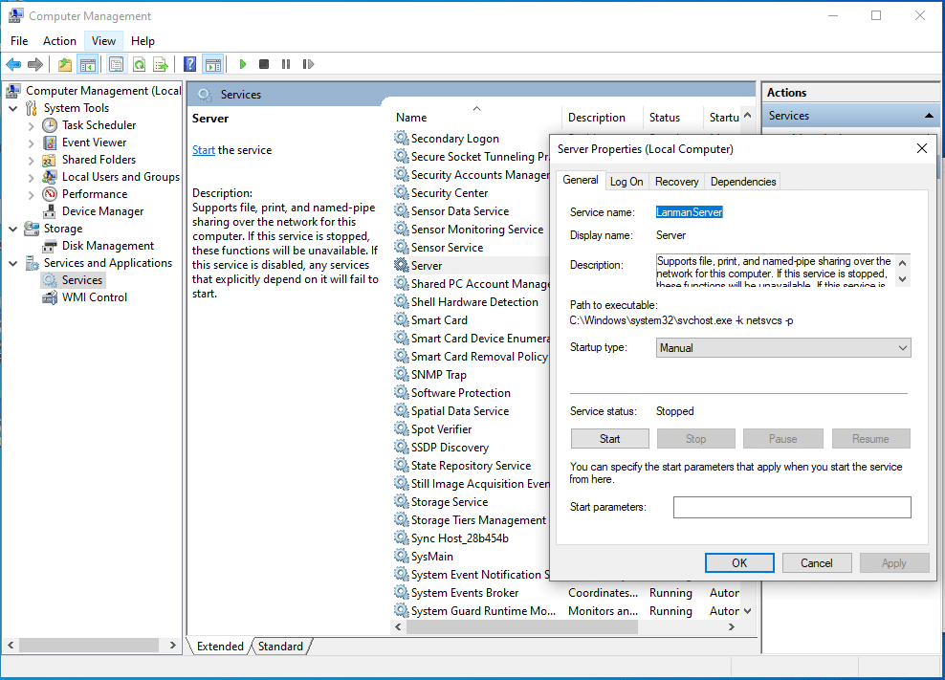Click Cancel in Server Properties dialog
The image size is (945, 680).
[x=817, y=563]
